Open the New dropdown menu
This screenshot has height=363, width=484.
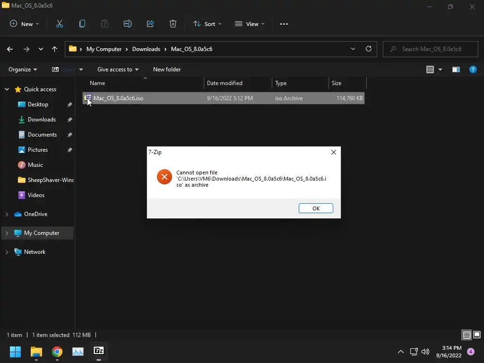[25, 24]
